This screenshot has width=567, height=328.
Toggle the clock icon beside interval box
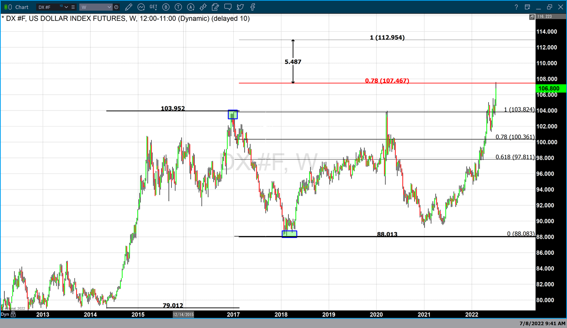pos(116,7)
